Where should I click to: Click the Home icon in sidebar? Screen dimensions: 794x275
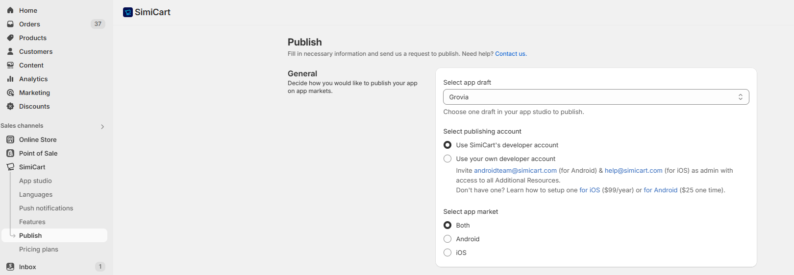[10, 10]
